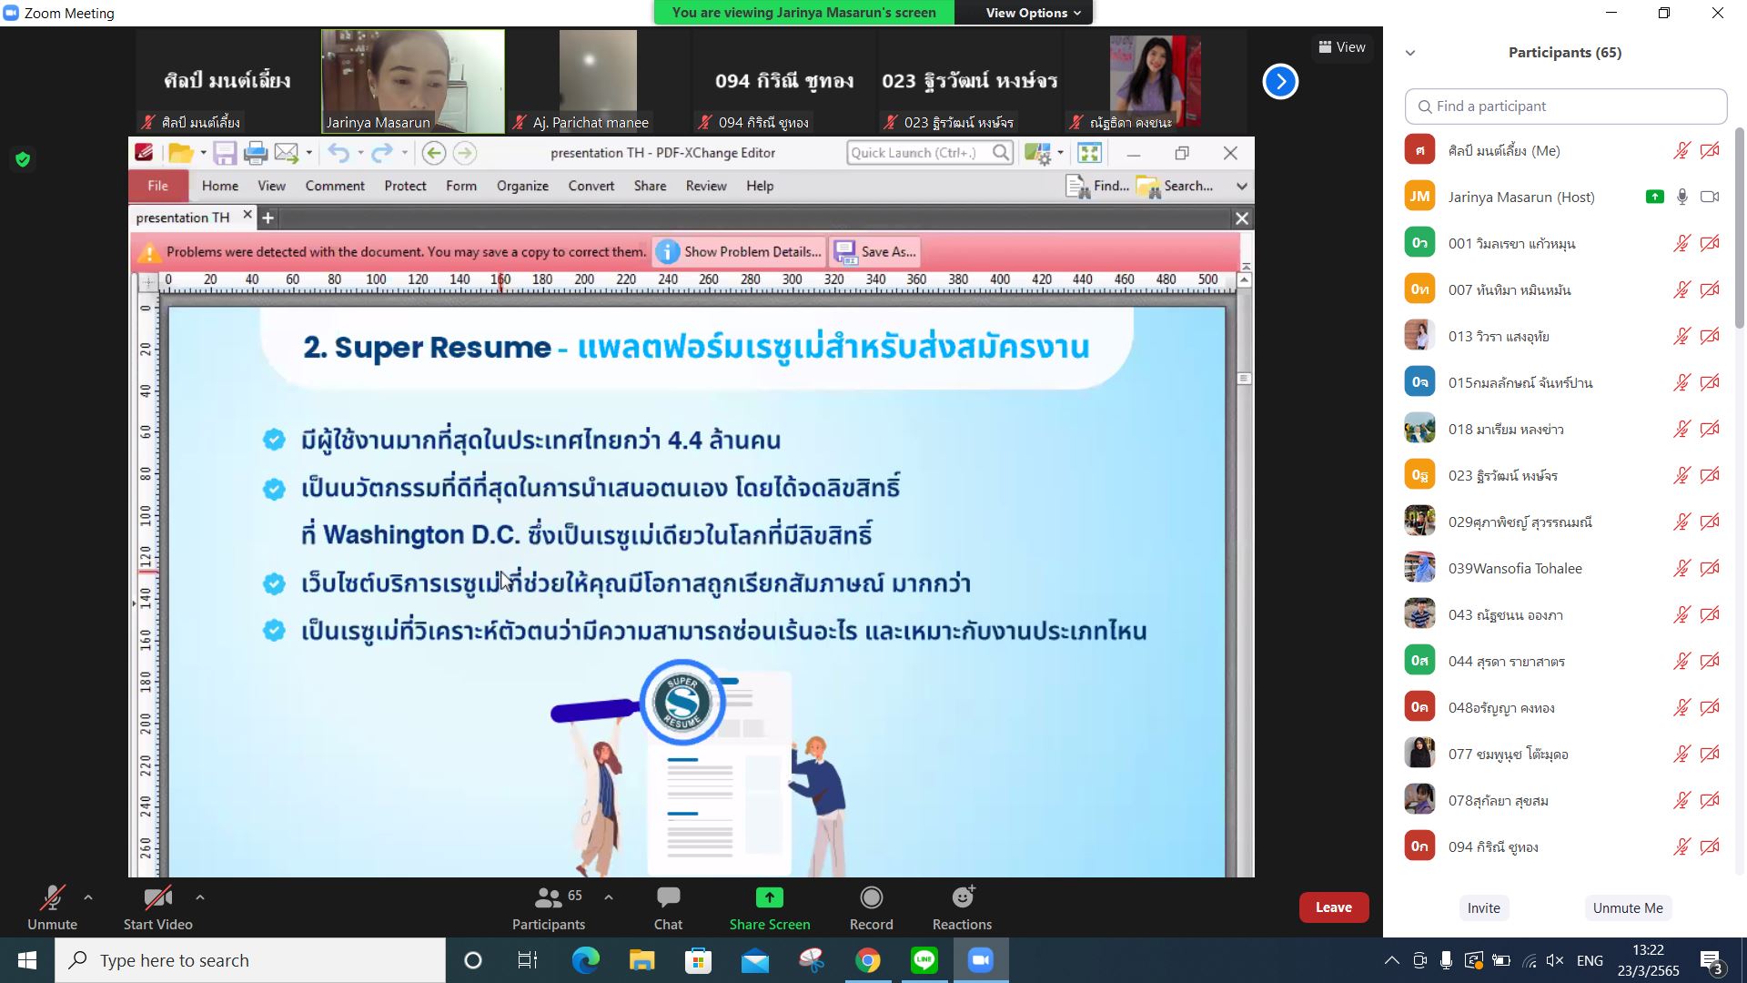Click the Find a participant search field

coord(1565,106)
